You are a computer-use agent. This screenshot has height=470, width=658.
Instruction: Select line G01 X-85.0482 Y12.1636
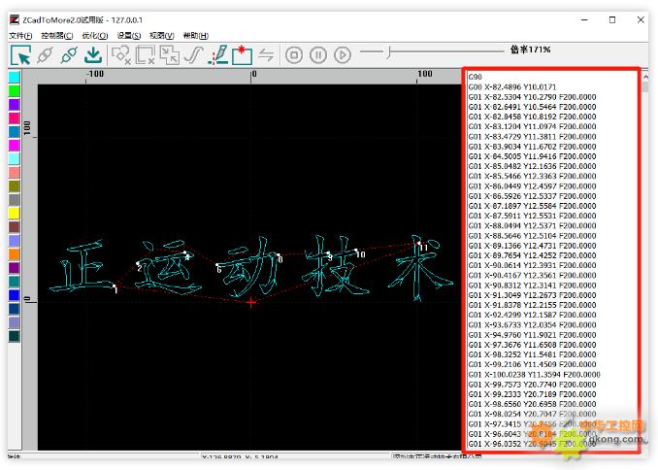tap(532, 166)
